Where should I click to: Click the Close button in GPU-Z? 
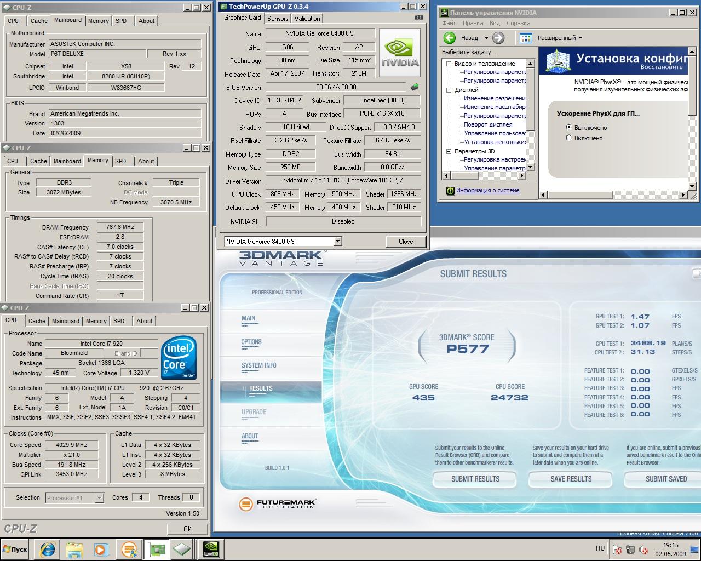click(406, 241)
